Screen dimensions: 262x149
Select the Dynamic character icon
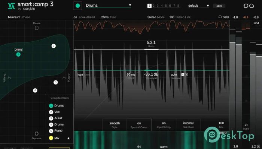click(37, 133)
